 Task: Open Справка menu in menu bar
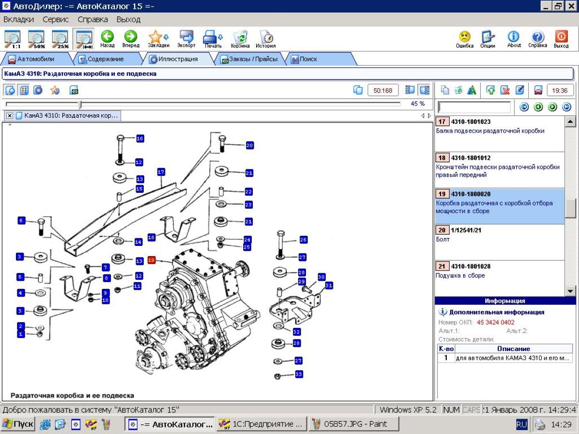click(93, 19)
